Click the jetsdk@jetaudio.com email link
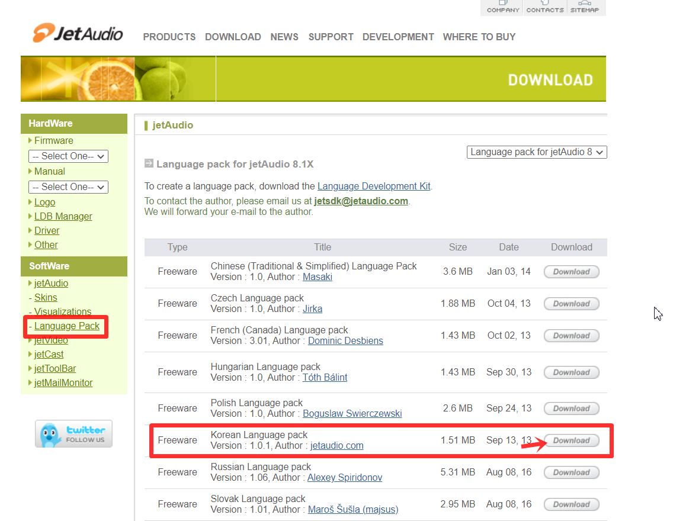The height and width of the screenshot is (521, 673). click(361, 201)
